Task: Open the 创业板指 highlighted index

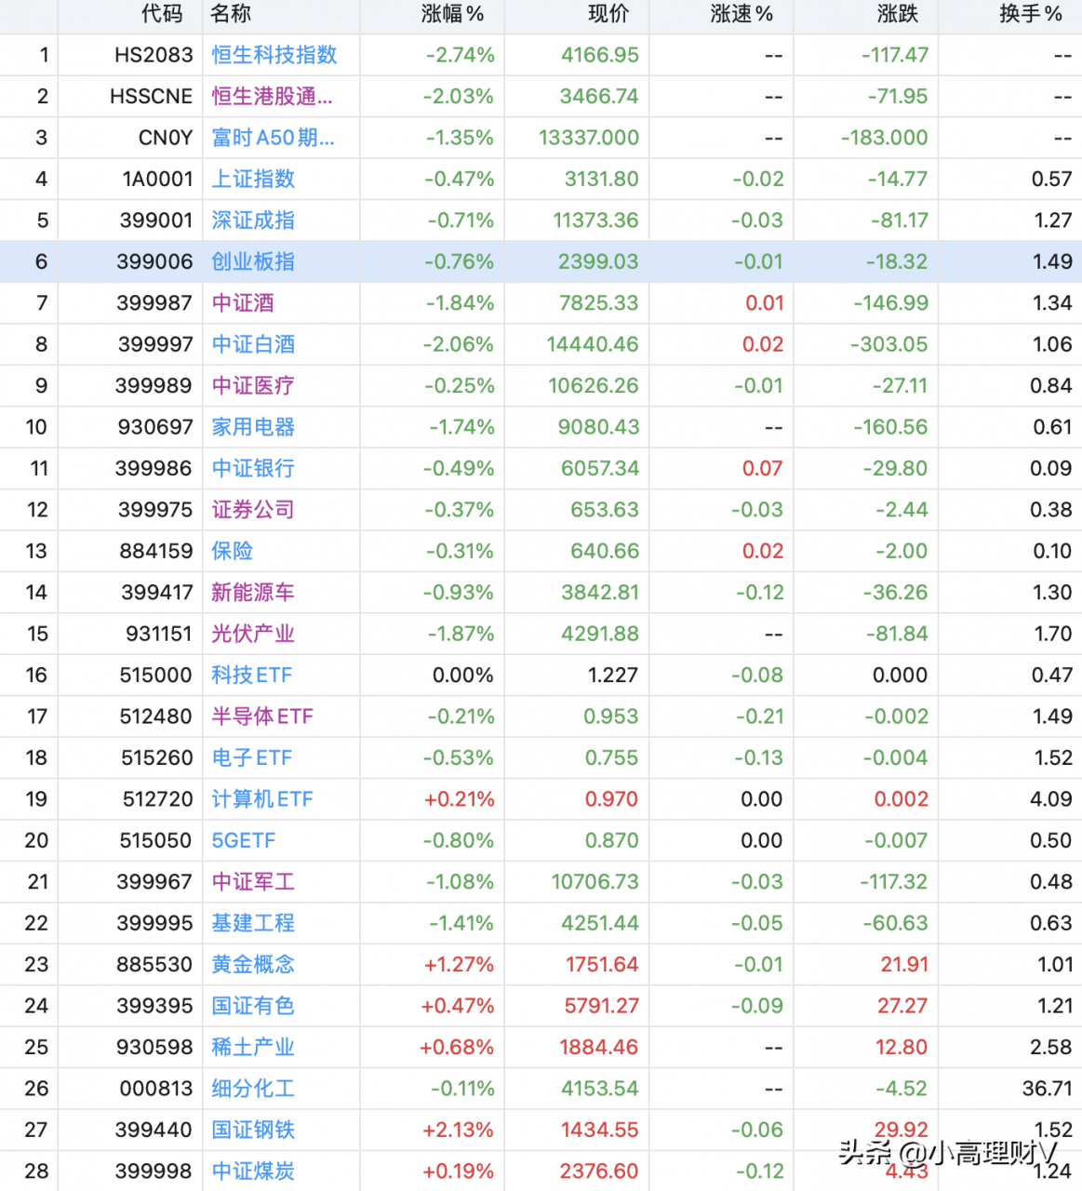Action: pyautogui.click(x=251, y=261)
